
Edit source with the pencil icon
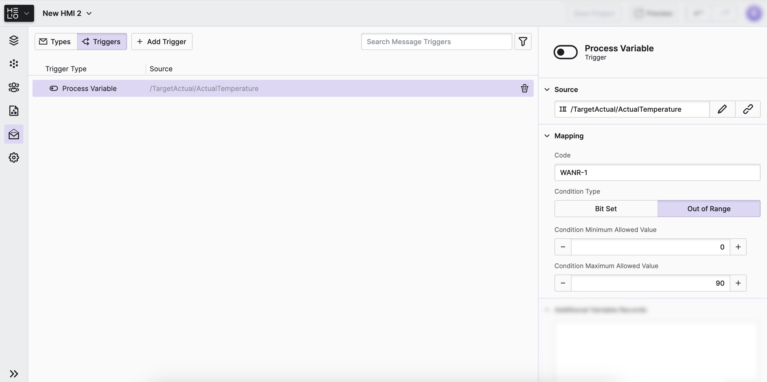(x=722, y=109)
